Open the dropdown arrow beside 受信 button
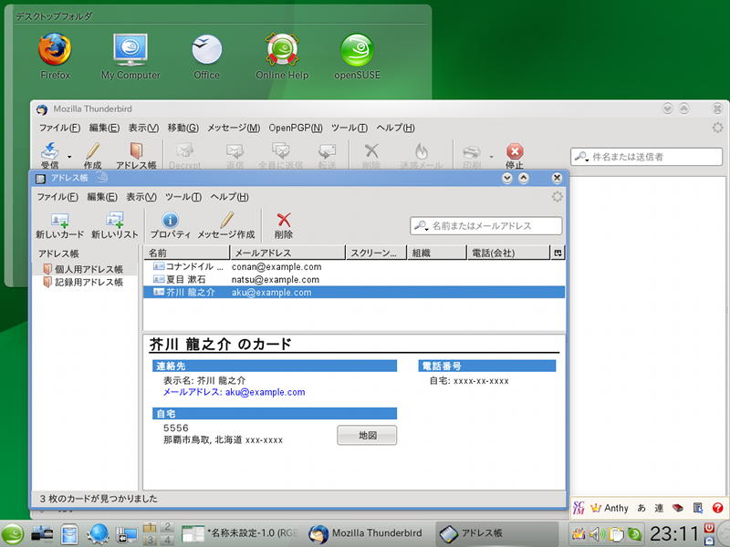The image size is (730, 547). tap(69, 156)
